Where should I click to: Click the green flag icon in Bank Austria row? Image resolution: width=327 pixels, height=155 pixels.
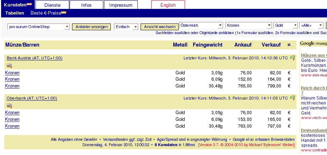[x=293, y=58]
